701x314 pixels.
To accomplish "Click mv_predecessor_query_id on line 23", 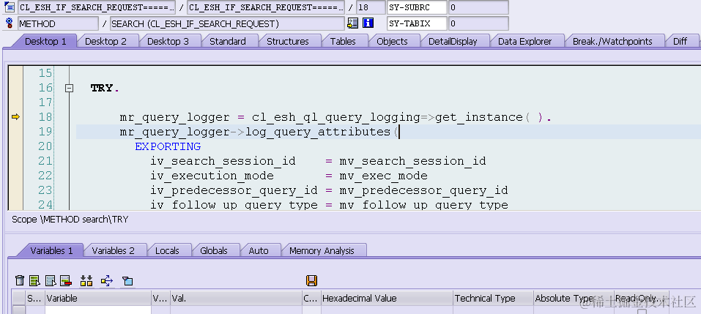I will (x=423, y=191).
